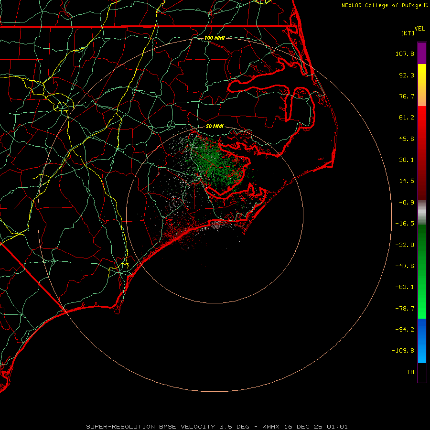
Task: Click the -0.9 legend value
Action: 407,203
